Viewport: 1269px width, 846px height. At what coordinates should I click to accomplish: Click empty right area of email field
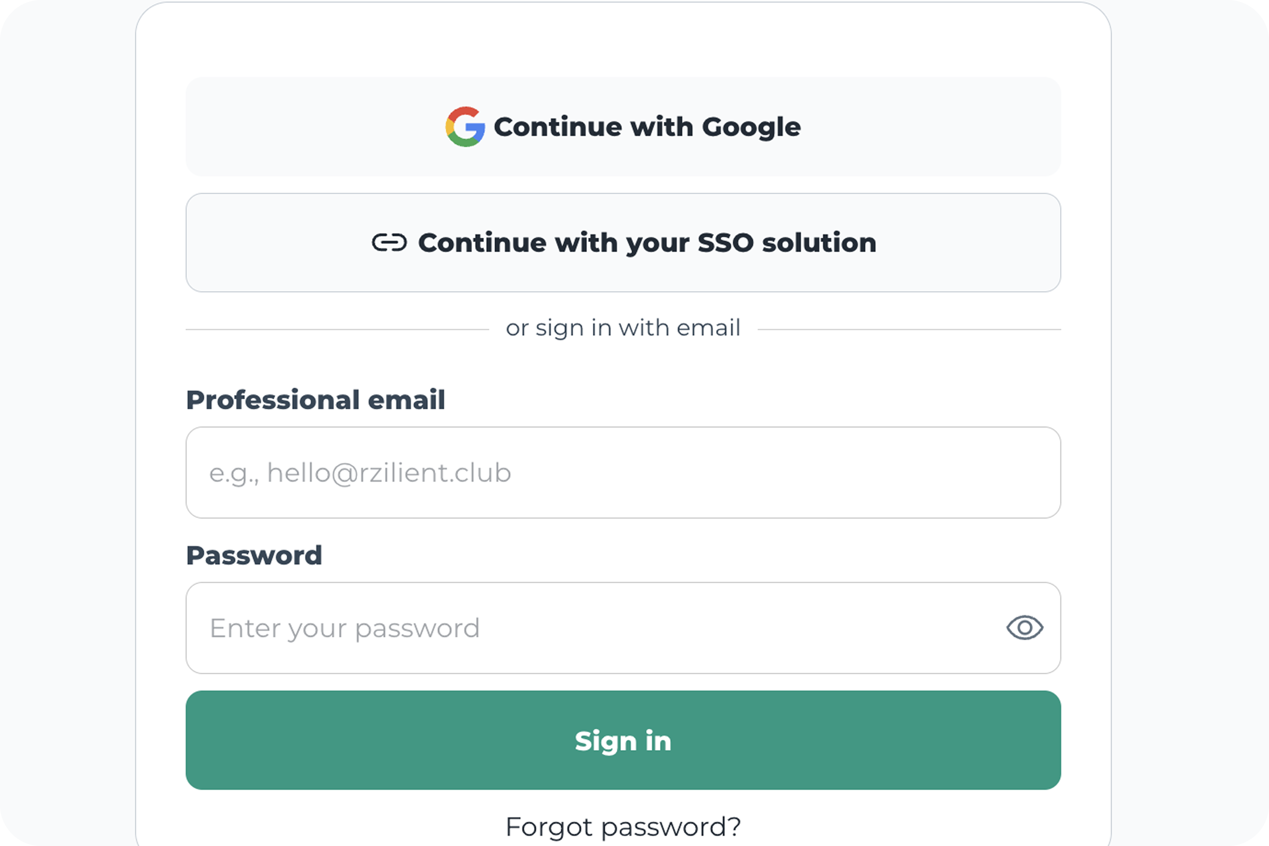[863, 473]
